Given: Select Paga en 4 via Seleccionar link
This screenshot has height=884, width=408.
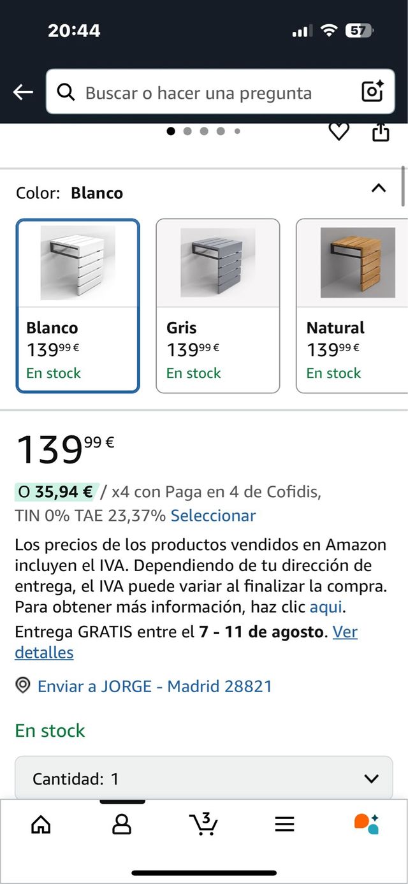Looking at the screenshot, I should tap(214, 516).
